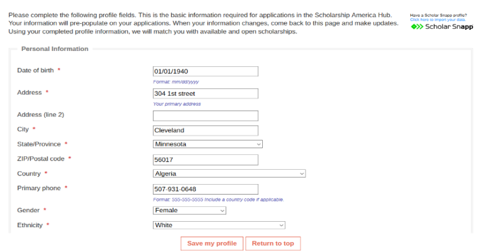Click the chevron arrow on the State/Province combo box
The height and width of the screenshot is (251, 479).
pyautogui.click(x=259, y=144)
